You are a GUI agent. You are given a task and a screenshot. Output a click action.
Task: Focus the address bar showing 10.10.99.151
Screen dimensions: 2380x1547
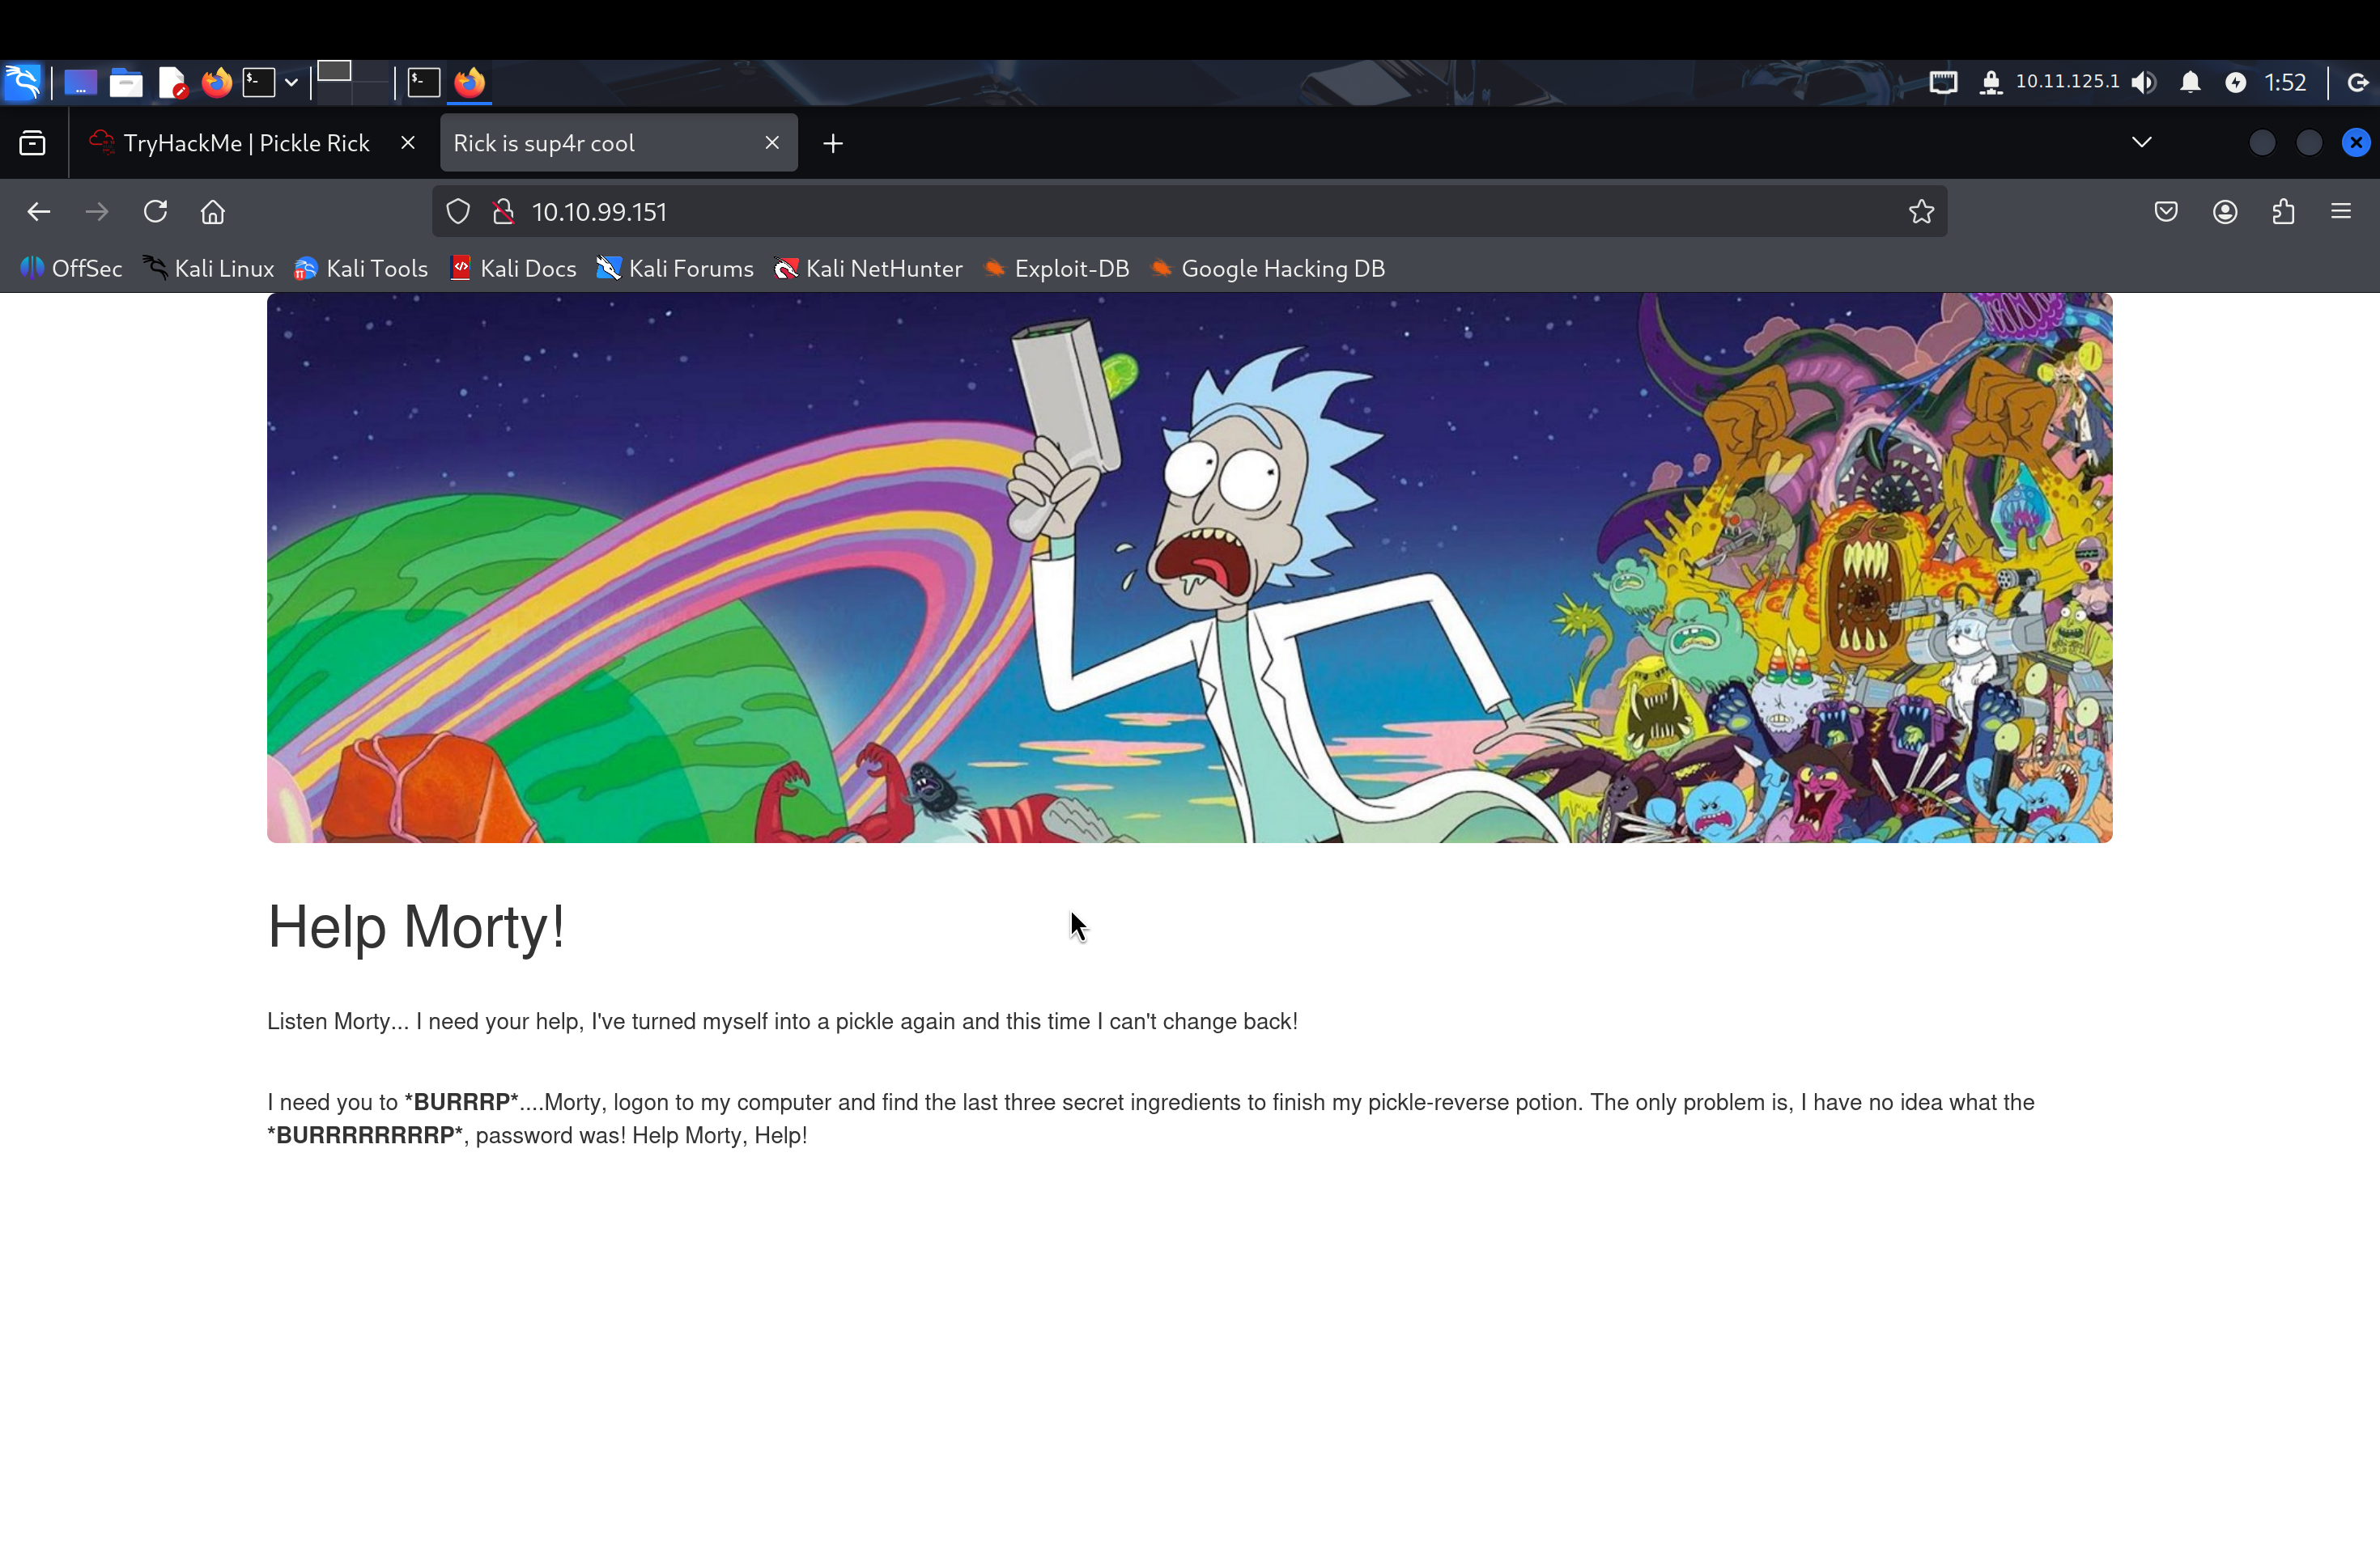(x=1190, y=212)
